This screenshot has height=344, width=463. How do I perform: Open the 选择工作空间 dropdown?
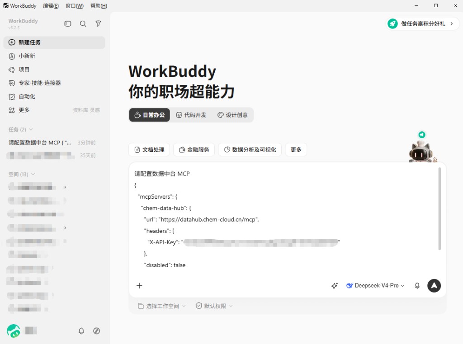point(162,306)
